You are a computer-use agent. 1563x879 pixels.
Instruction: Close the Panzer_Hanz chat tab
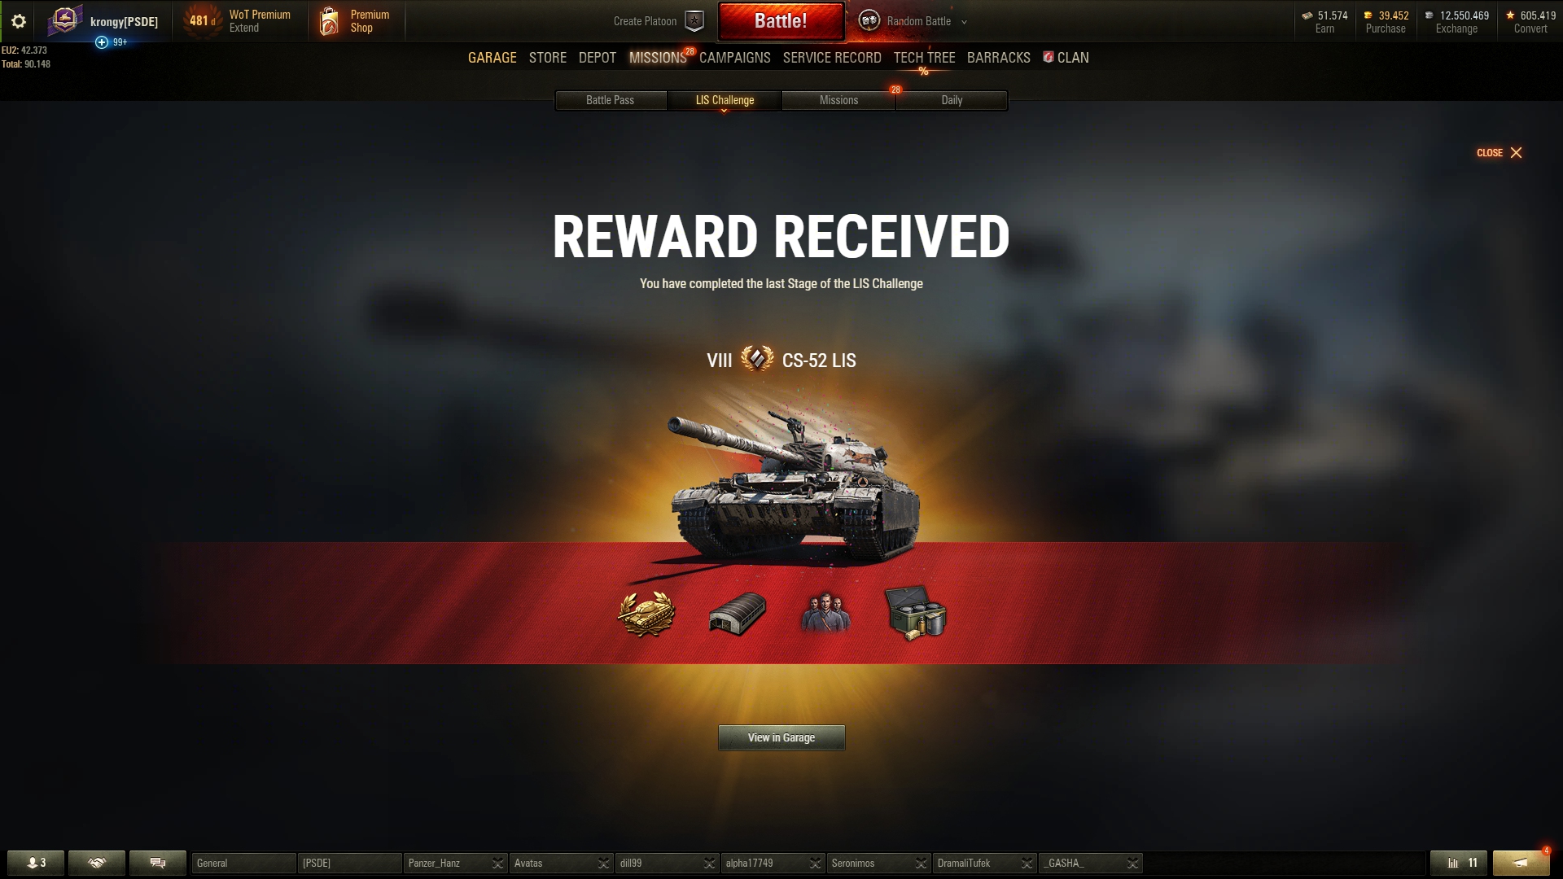click(x=497, y=864)
